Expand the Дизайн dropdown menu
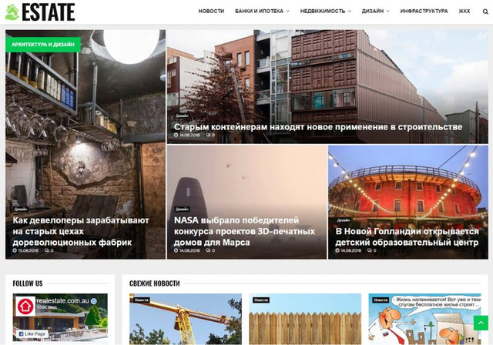This screenshot has width=493, height=345. pos(375,12)
